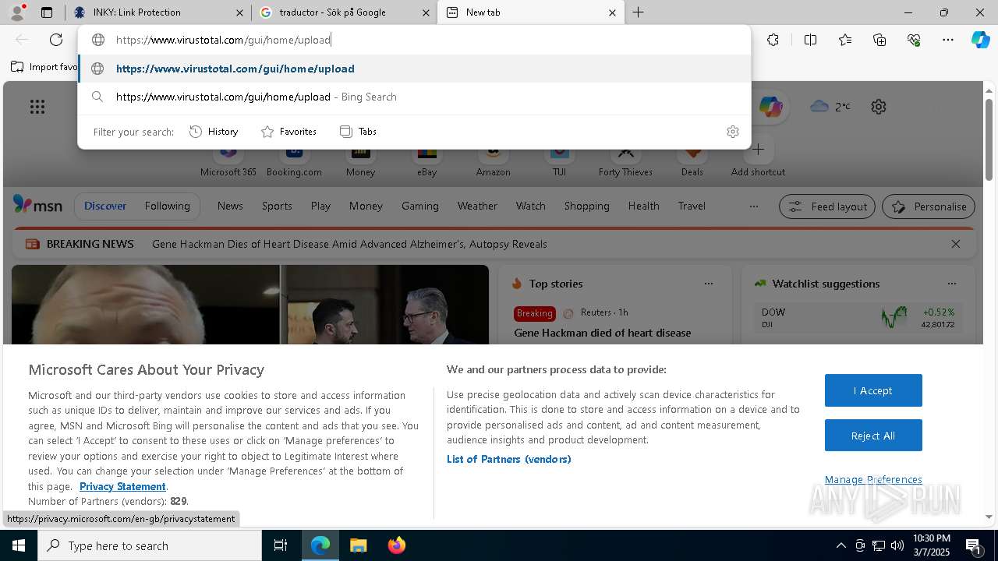Close the INKY: Link Protection tab
The height and width of the screenshot is (561, 998).
click(x=239, y=12)
